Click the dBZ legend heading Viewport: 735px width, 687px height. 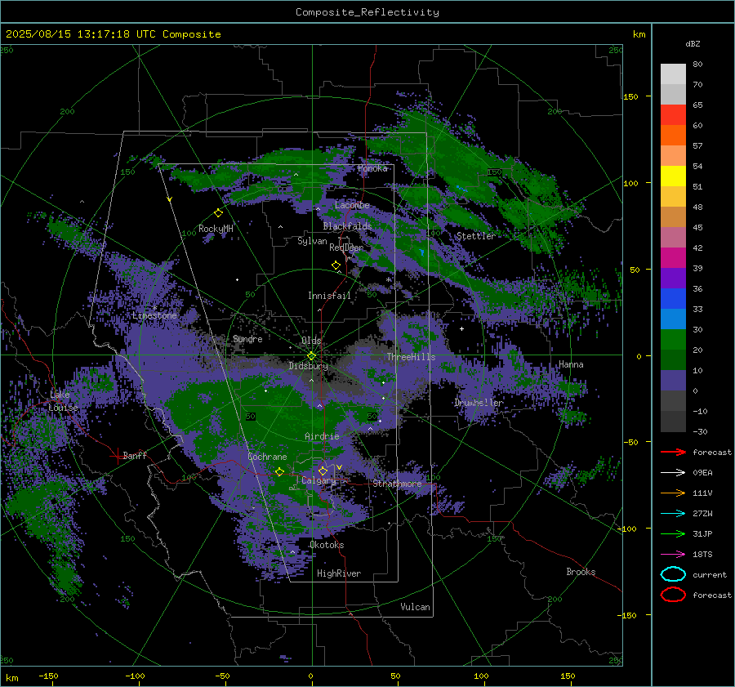tap(693, 43)
